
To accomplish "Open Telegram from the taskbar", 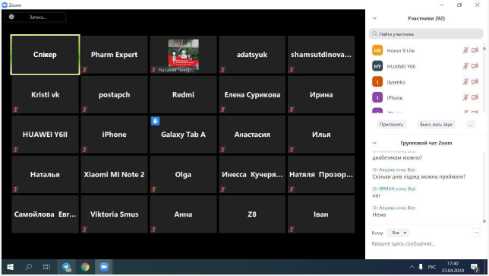I will [x=66, y=267].
